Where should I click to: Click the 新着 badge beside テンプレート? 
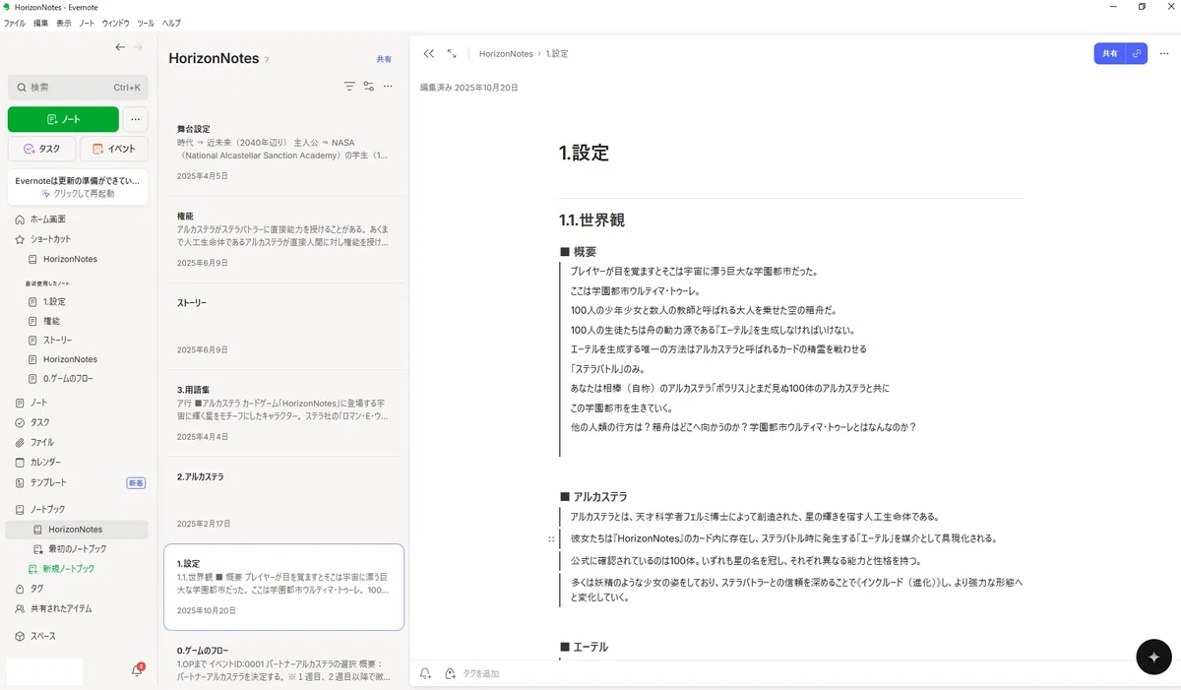136,483
